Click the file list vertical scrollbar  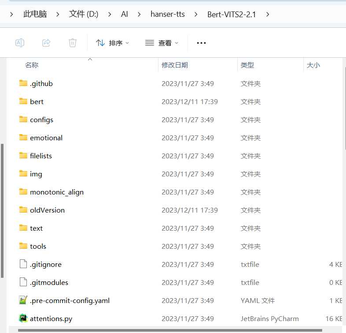(345, 109)
